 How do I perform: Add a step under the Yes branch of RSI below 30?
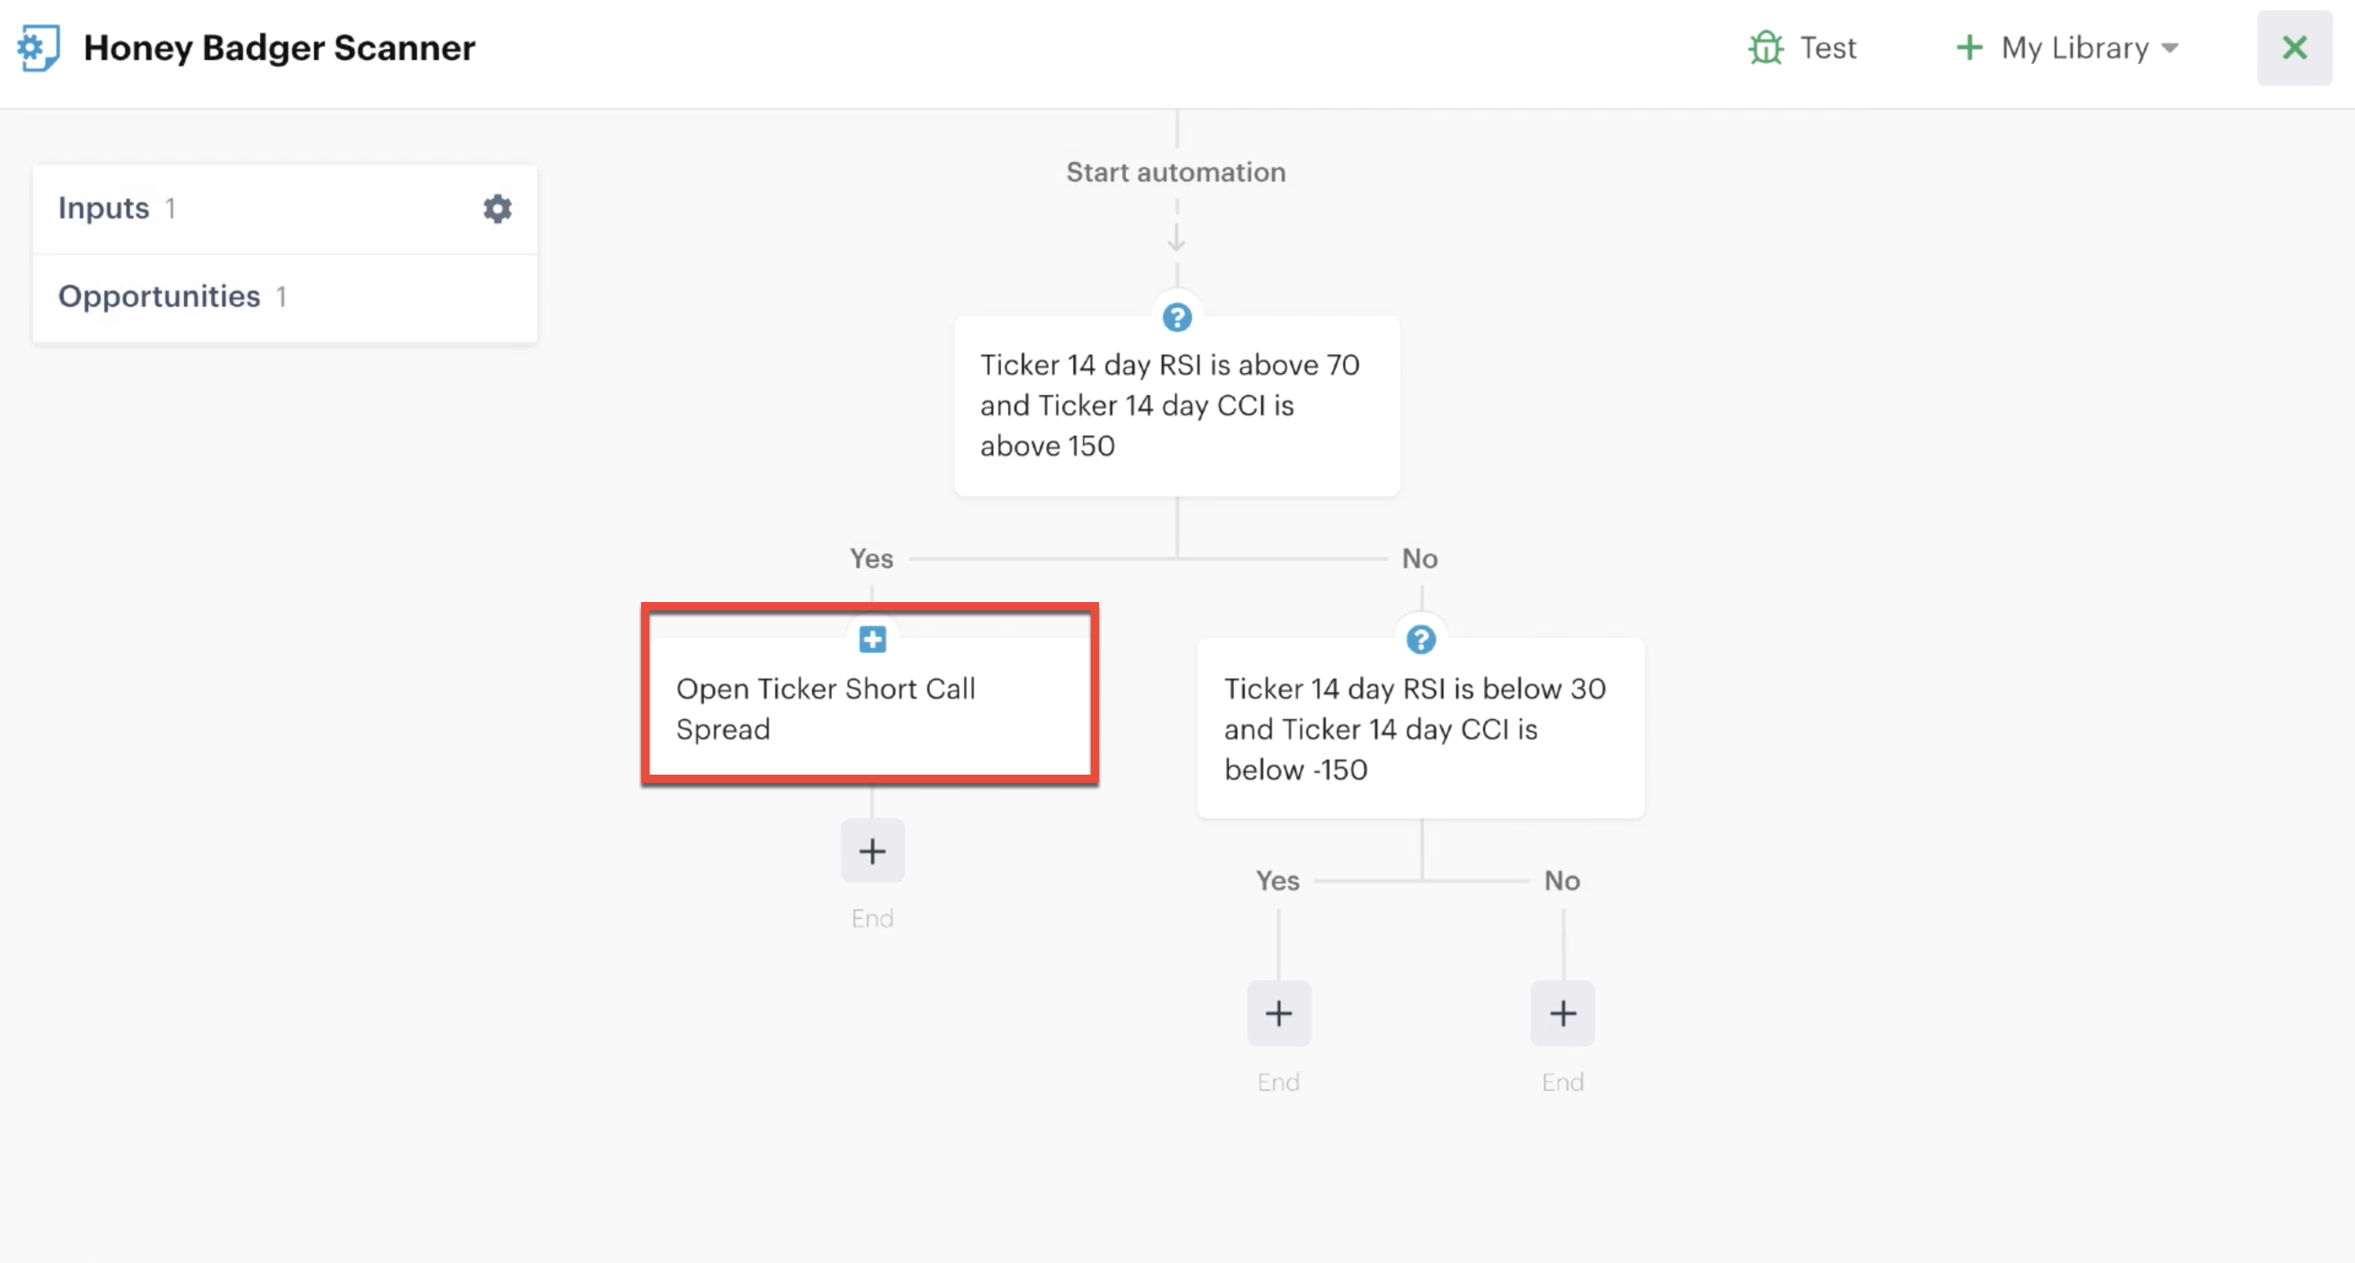pyautogui.click(x=1278, y=1014)
